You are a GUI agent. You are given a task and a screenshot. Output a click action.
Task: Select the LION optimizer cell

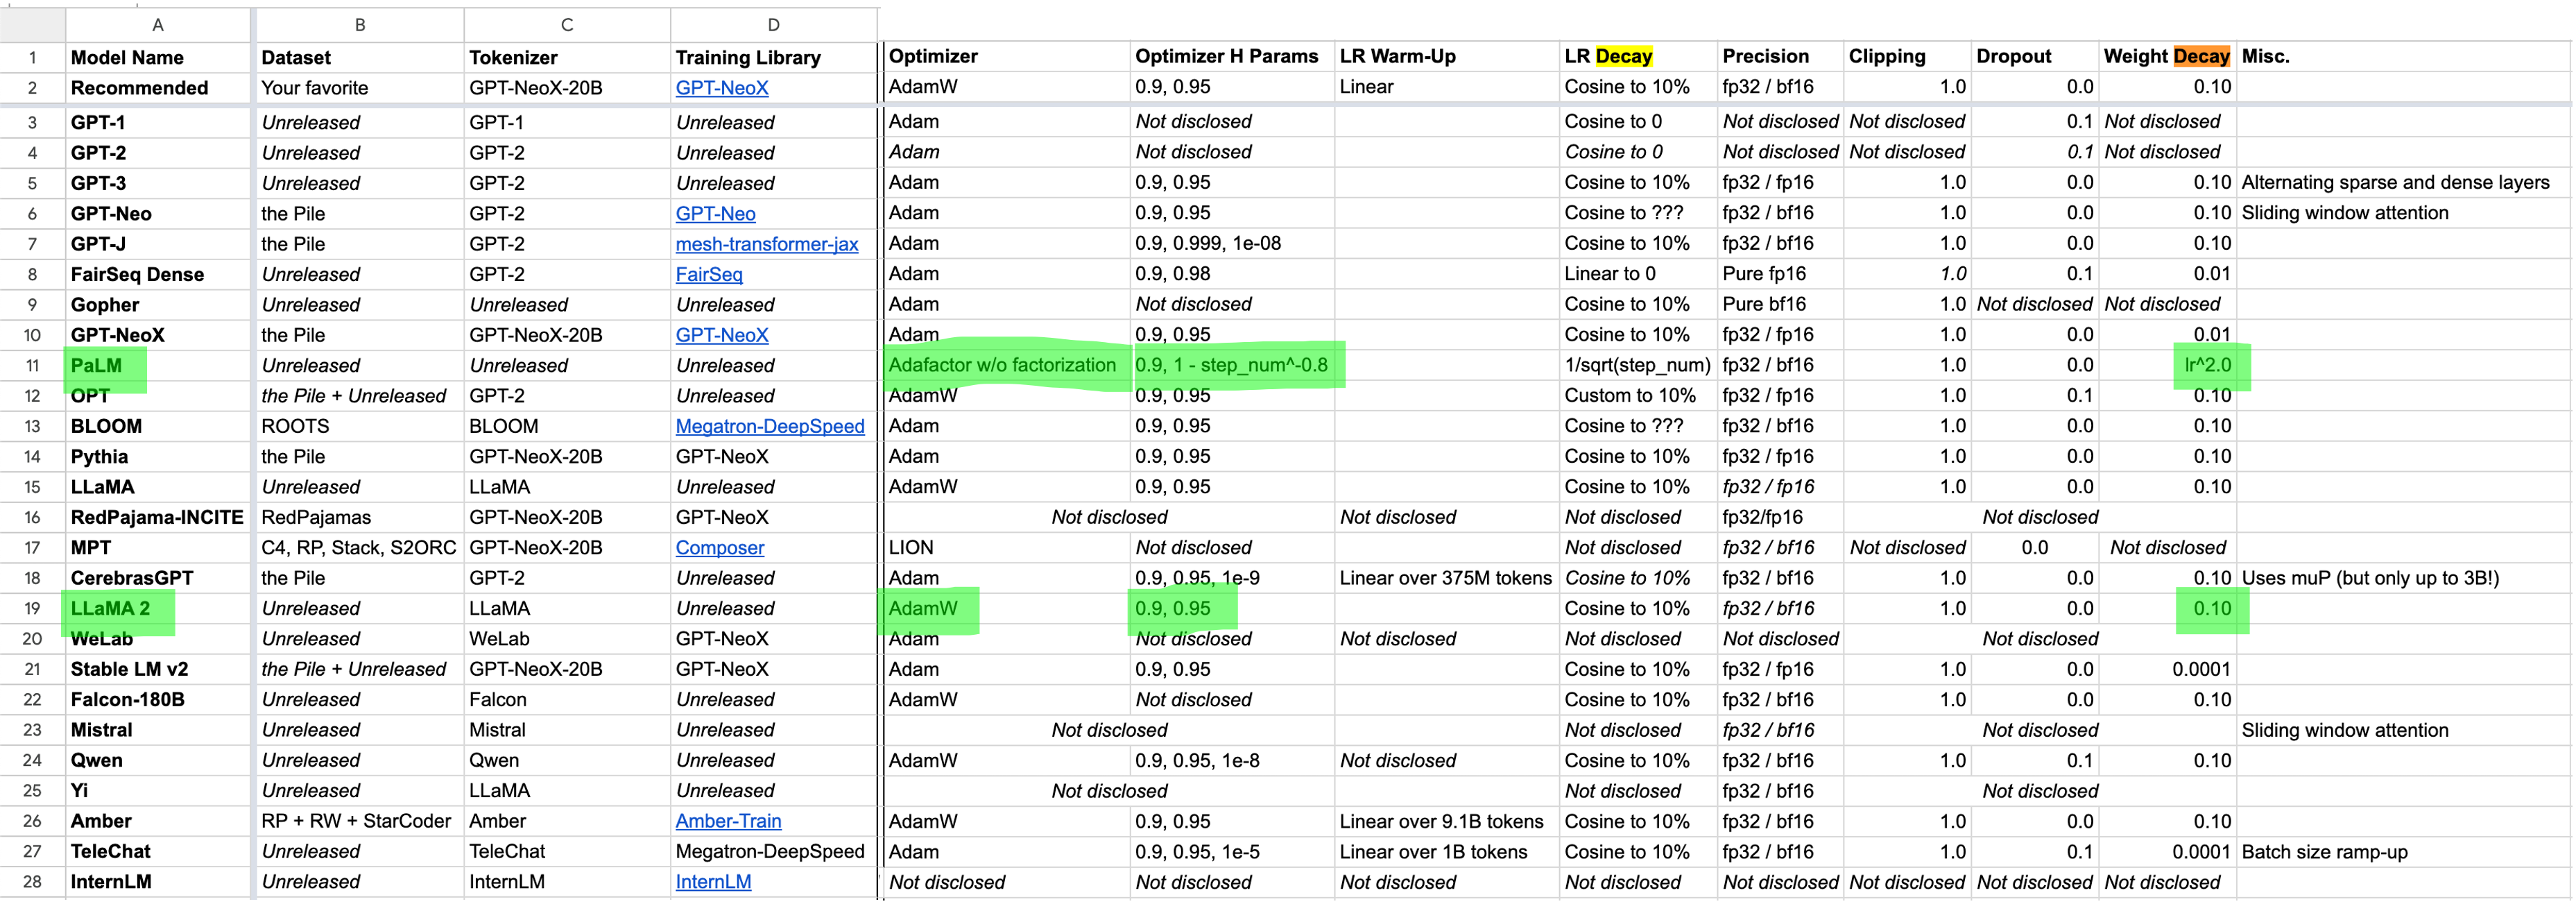1007,548
